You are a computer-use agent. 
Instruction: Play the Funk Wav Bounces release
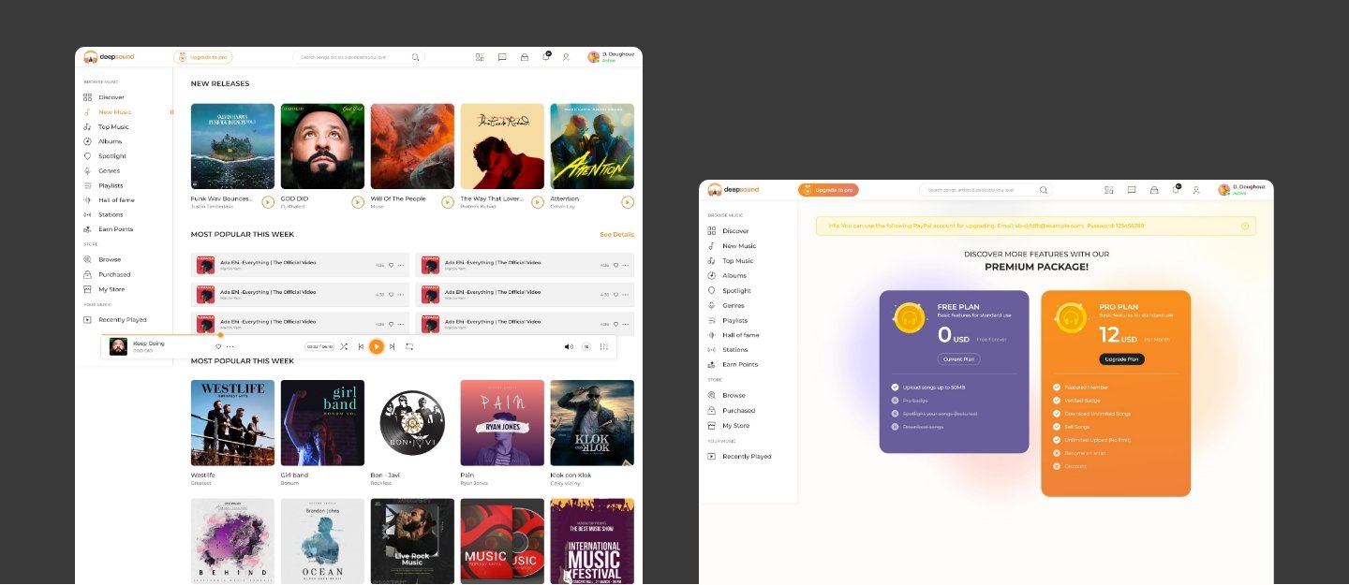pyautogui.click(x=268, y=201)
